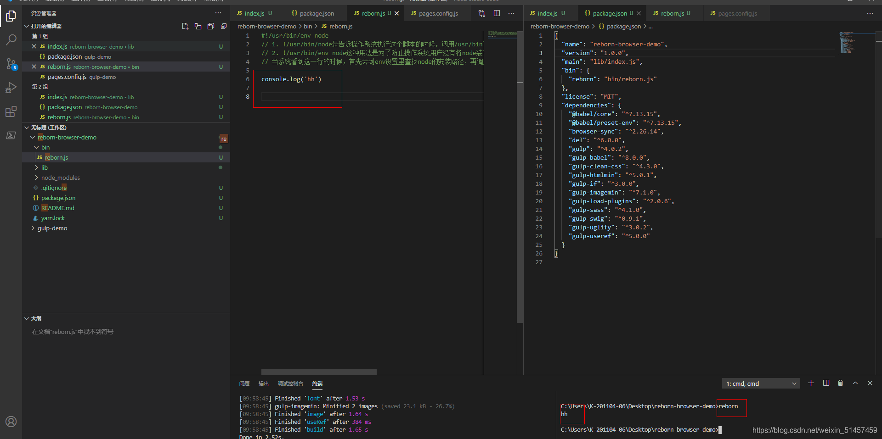Open the terminal selector dropdown '1: cmd, cmd'
This screenshot has height=439, width=882.
(761, 383)
